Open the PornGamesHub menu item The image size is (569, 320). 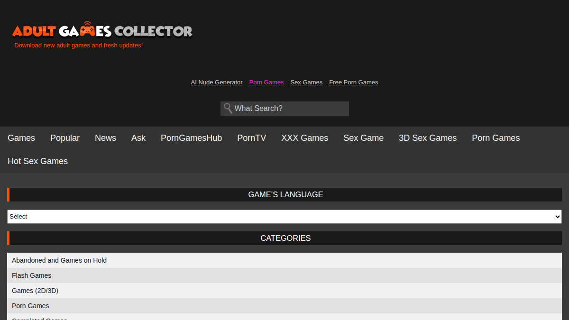point(191,138)
